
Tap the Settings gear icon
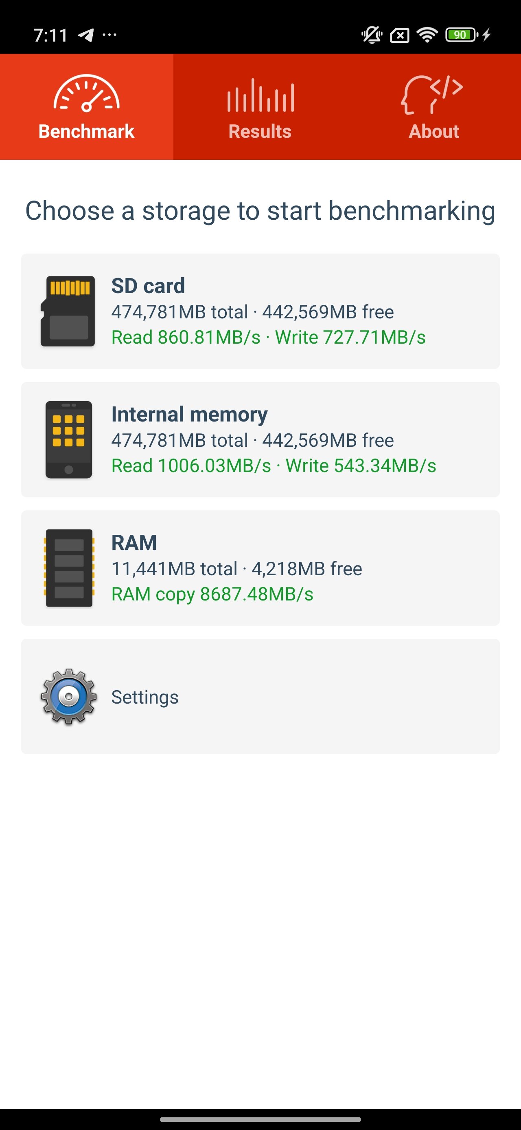tap(69, 697)
